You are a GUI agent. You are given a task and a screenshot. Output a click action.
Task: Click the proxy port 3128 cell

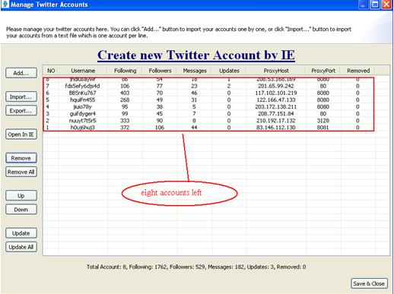pyautogui.click(x=323, y=121)
